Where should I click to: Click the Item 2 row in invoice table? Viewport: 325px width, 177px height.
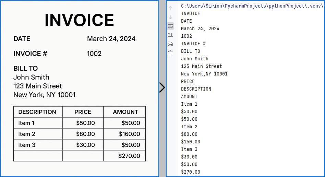(80, 134)
